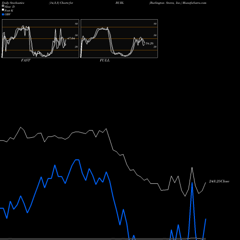Click the 'FULL' caption under the chart
This screenshot has width=240, height=240.
pos(105,60)
